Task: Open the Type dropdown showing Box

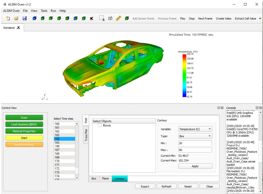Action: point(195,136)
